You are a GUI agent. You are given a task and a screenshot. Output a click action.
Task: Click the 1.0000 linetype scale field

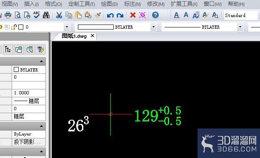(x=29, y=93)
